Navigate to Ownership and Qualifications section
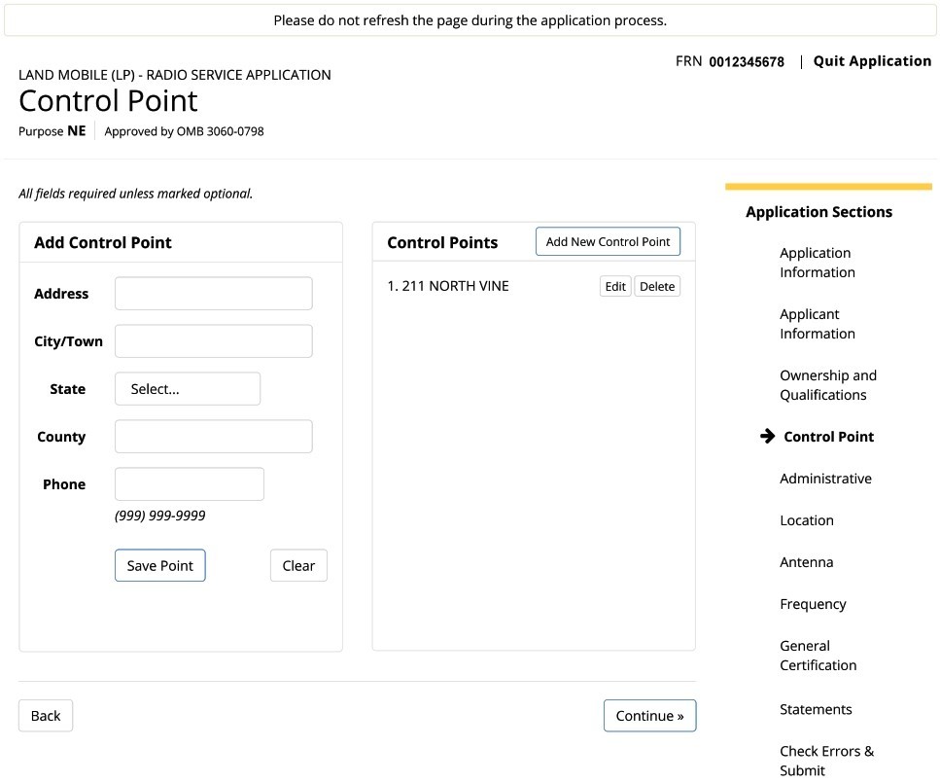Image resolution: width=940 pixels, height=783 pixels. coord(828,385)
